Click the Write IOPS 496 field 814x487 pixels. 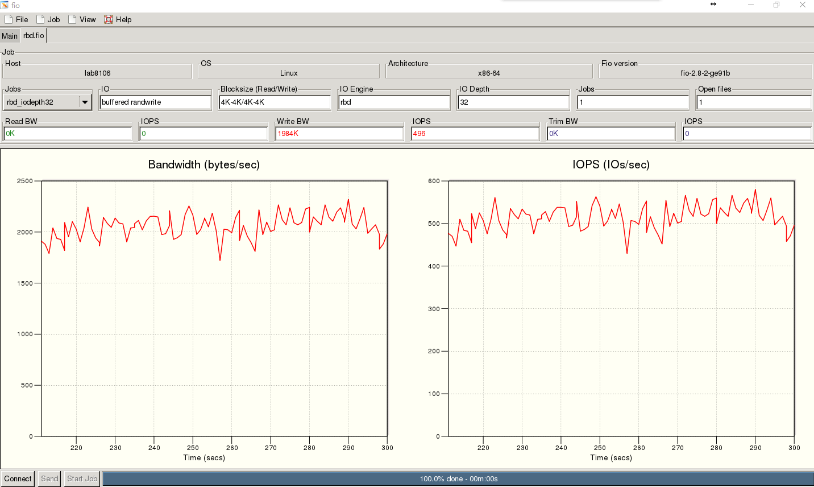coord(475,134)
